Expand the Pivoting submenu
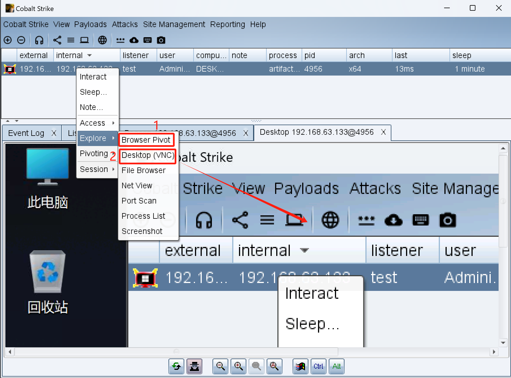This screenshot has height=378, width=511. point(98,153)
